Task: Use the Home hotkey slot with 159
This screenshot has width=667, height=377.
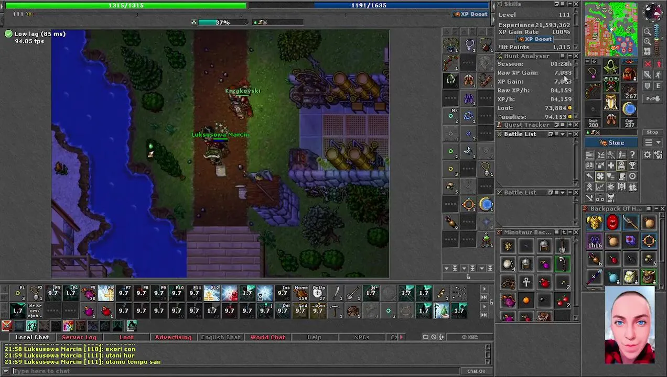Action: (x=300, y=293)
